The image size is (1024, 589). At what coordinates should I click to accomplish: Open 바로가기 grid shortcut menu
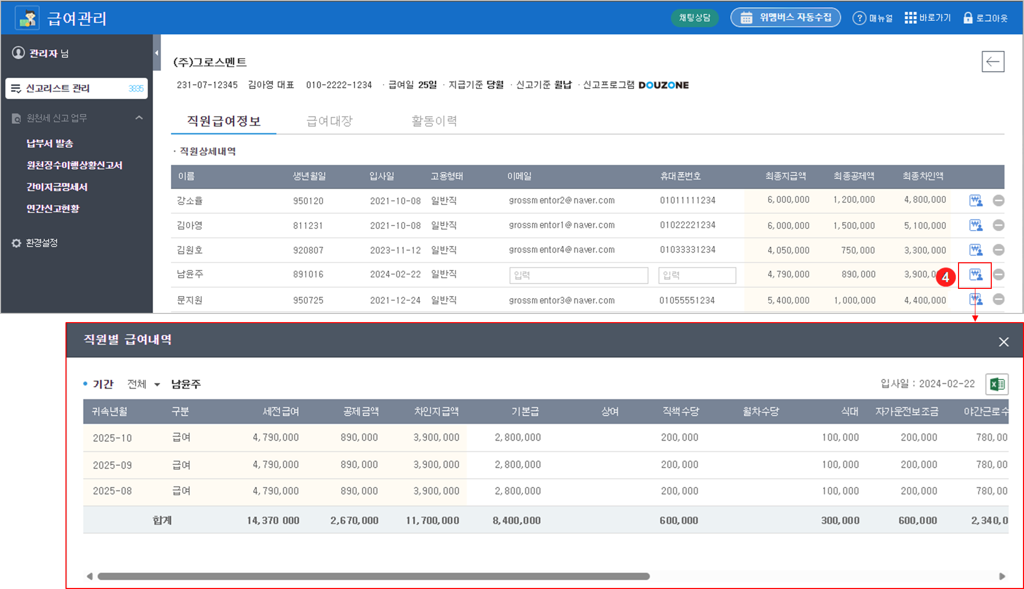[x=910, y=18]
